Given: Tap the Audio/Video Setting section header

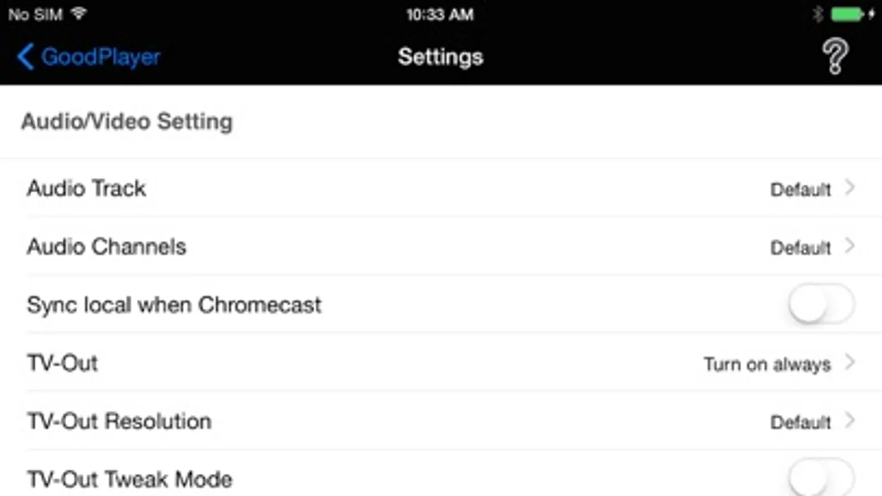Looking at the screenshot, I should point(127,122).
